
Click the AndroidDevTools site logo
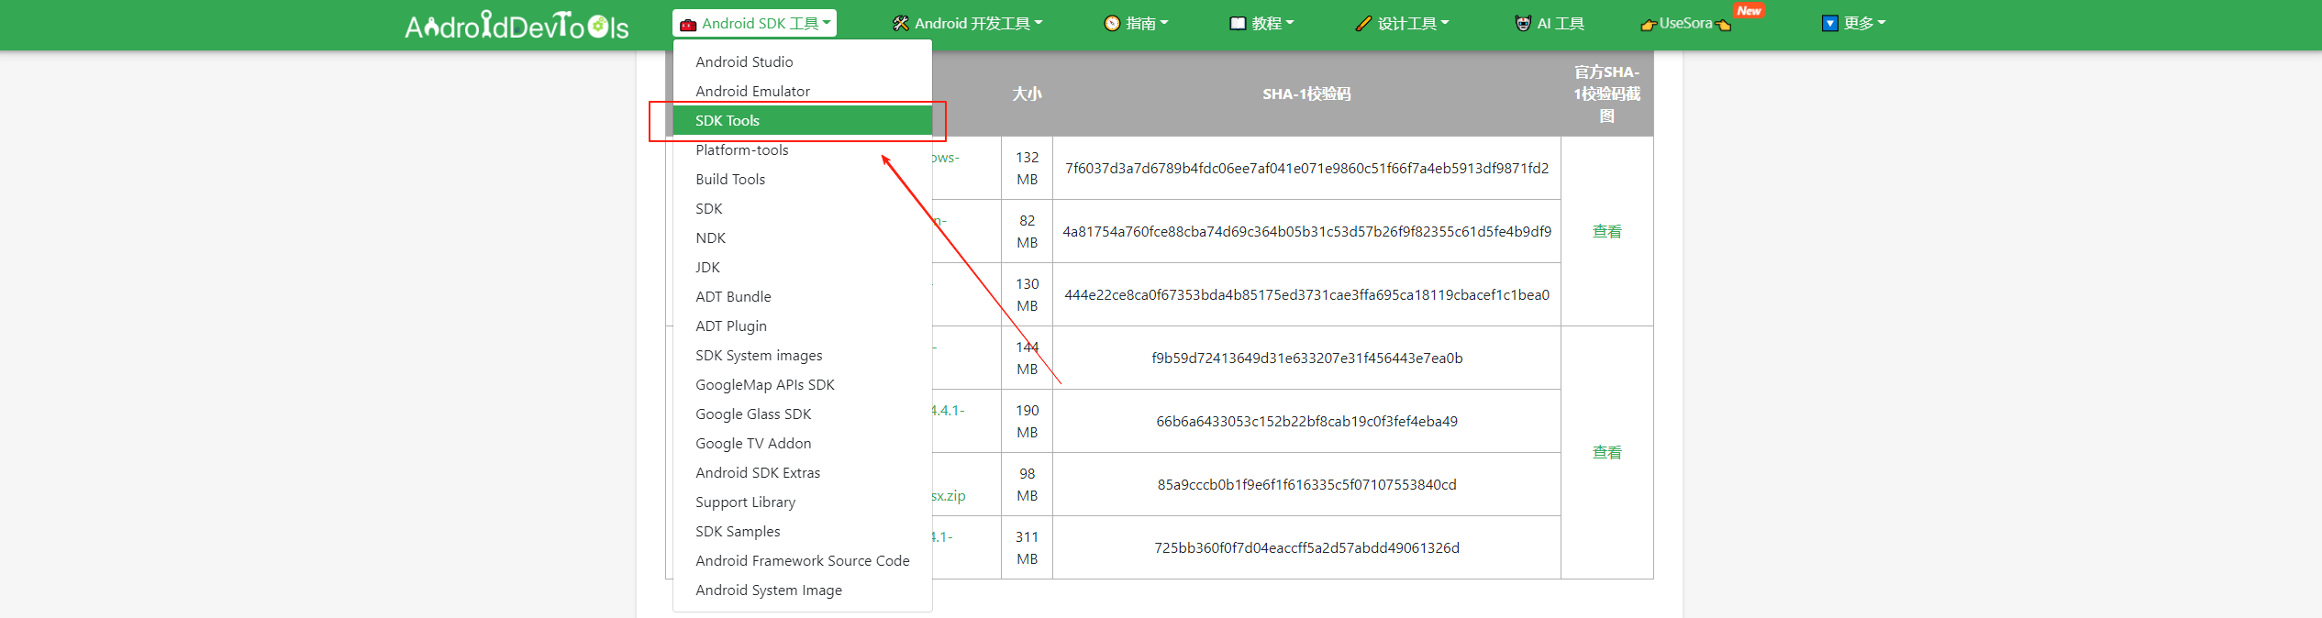(x=517, y=25)
